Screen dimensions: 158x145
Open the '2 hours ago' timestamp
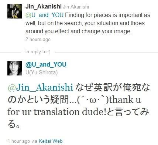[38, 40]
